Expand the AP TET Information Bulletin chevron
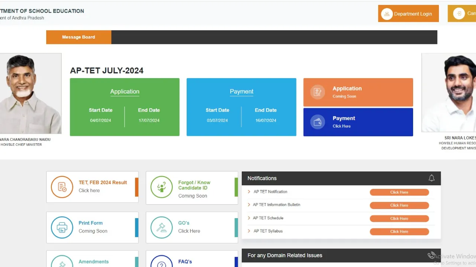 [249, 205]
